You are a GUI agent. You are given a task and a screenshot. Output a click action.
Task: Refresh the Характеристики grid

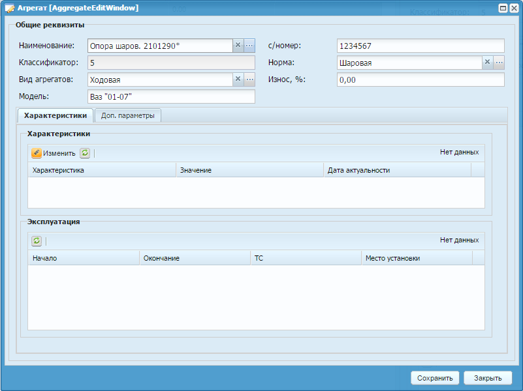tap(85, 152)
